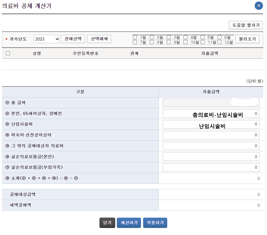Close the calculator with the blue X icon
This screenshot has height=235, width=267.
coord(259,6)
